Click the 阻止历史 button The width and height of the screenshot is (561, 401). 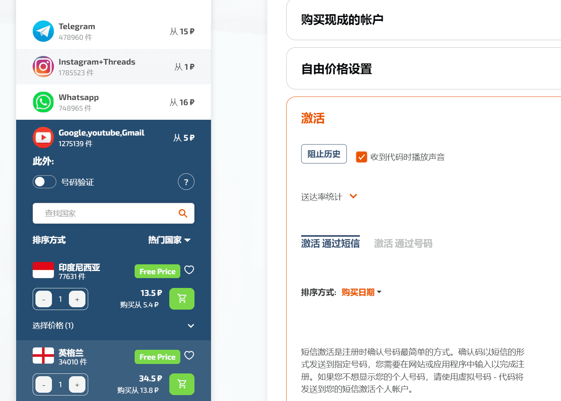pyautogui.click(x=324, y=154)
